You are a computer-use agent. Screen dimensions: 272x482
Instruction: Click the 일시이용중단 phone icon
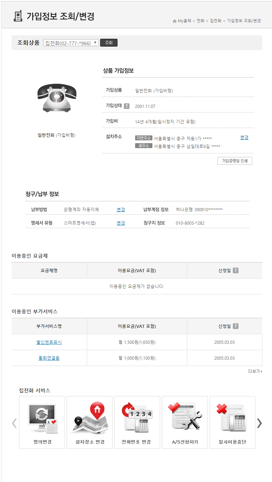[x=232, y=419]
